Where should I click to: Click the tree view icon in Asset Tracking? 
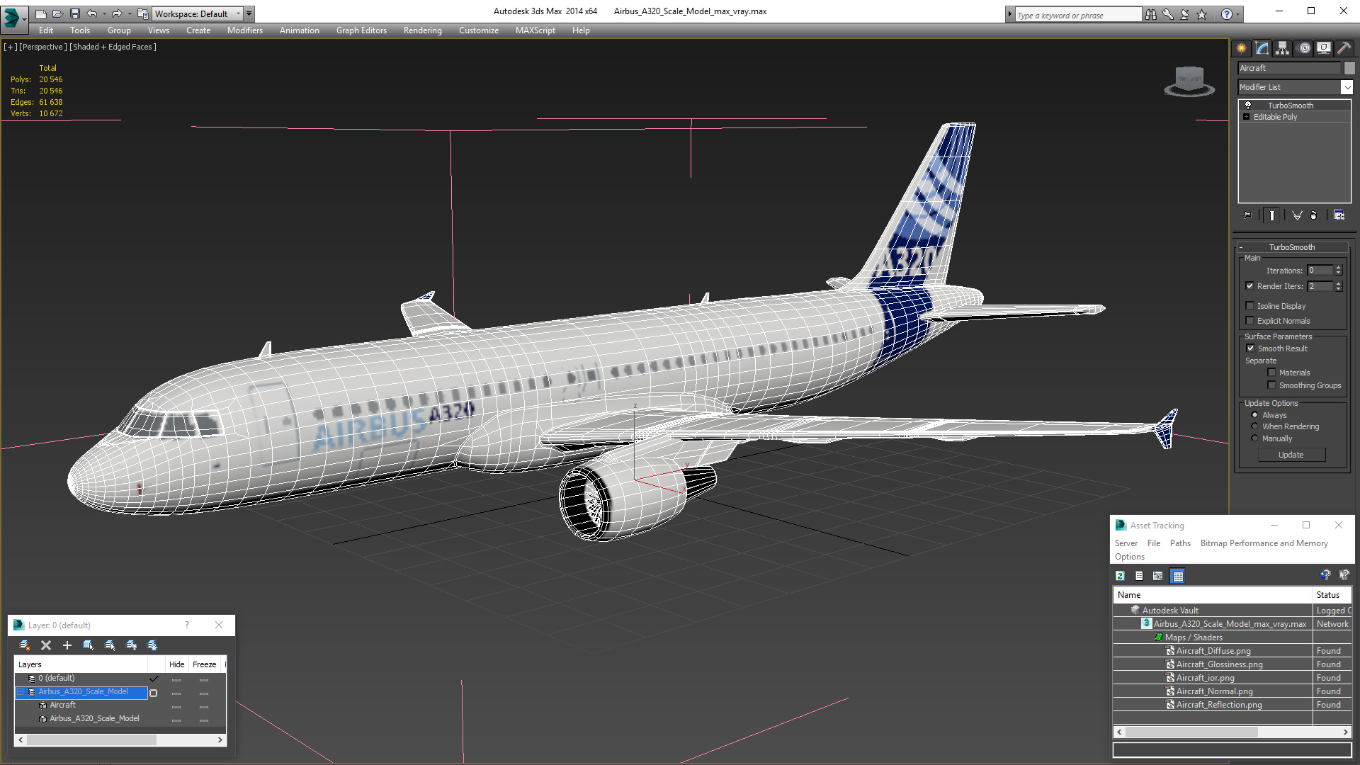[1158, 576]
